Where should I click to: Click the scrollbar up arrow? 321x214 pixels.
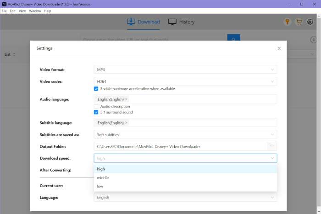tap(319, 16)
